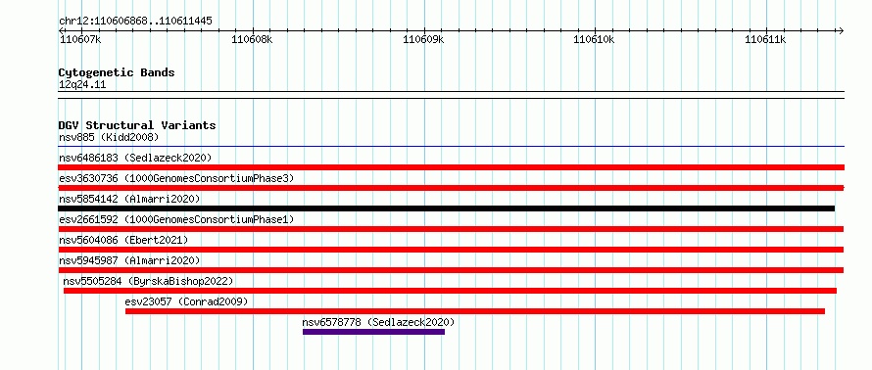Viewport: 872px width, 370px height.
Task: Select the red bar for nsv5505284
Action: [x=451, y=291]
